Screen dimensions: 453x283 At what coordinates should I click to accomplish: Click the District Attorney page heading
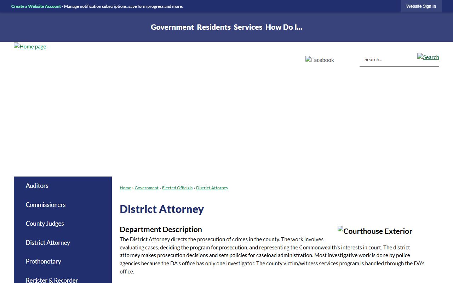(x=162, y=209)
